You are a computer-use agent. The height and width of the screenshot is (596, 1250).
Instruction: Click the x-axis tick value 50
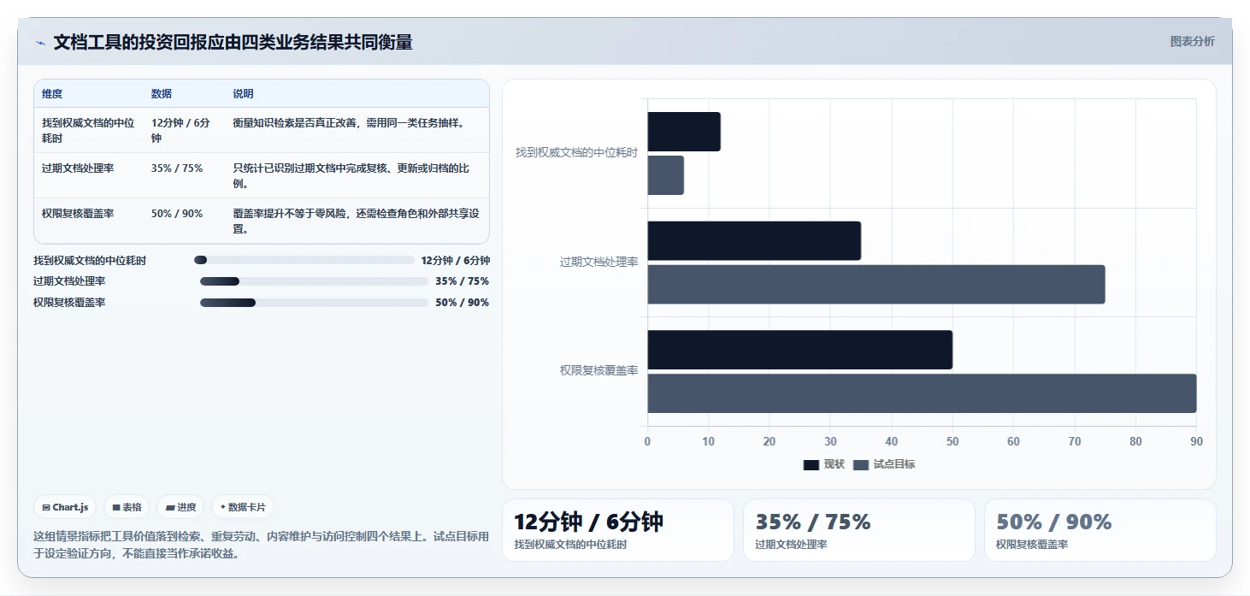(952, 442)
